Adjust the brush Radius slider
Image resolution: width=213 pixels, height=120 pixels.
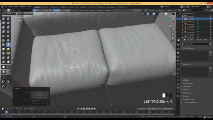(x=41, y=10)
